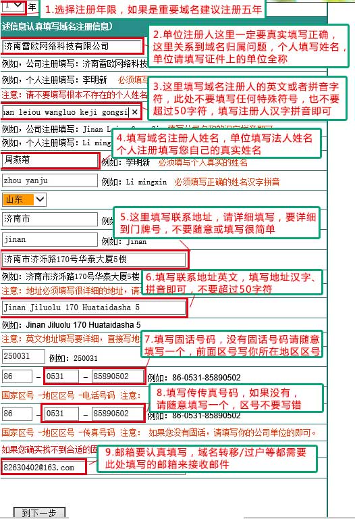Click the jinan pinyin city field

click(49, 240)
